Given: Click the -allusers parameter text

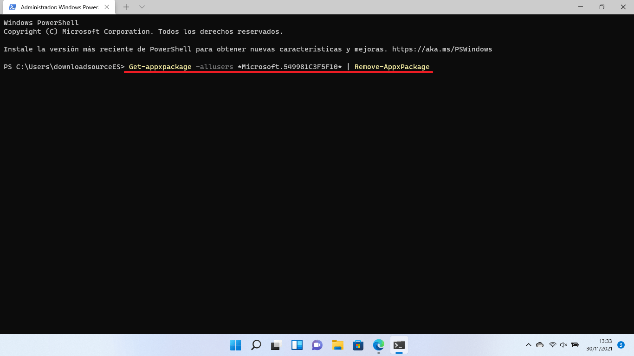Looking at the screenshot, I should click(214, 67).
